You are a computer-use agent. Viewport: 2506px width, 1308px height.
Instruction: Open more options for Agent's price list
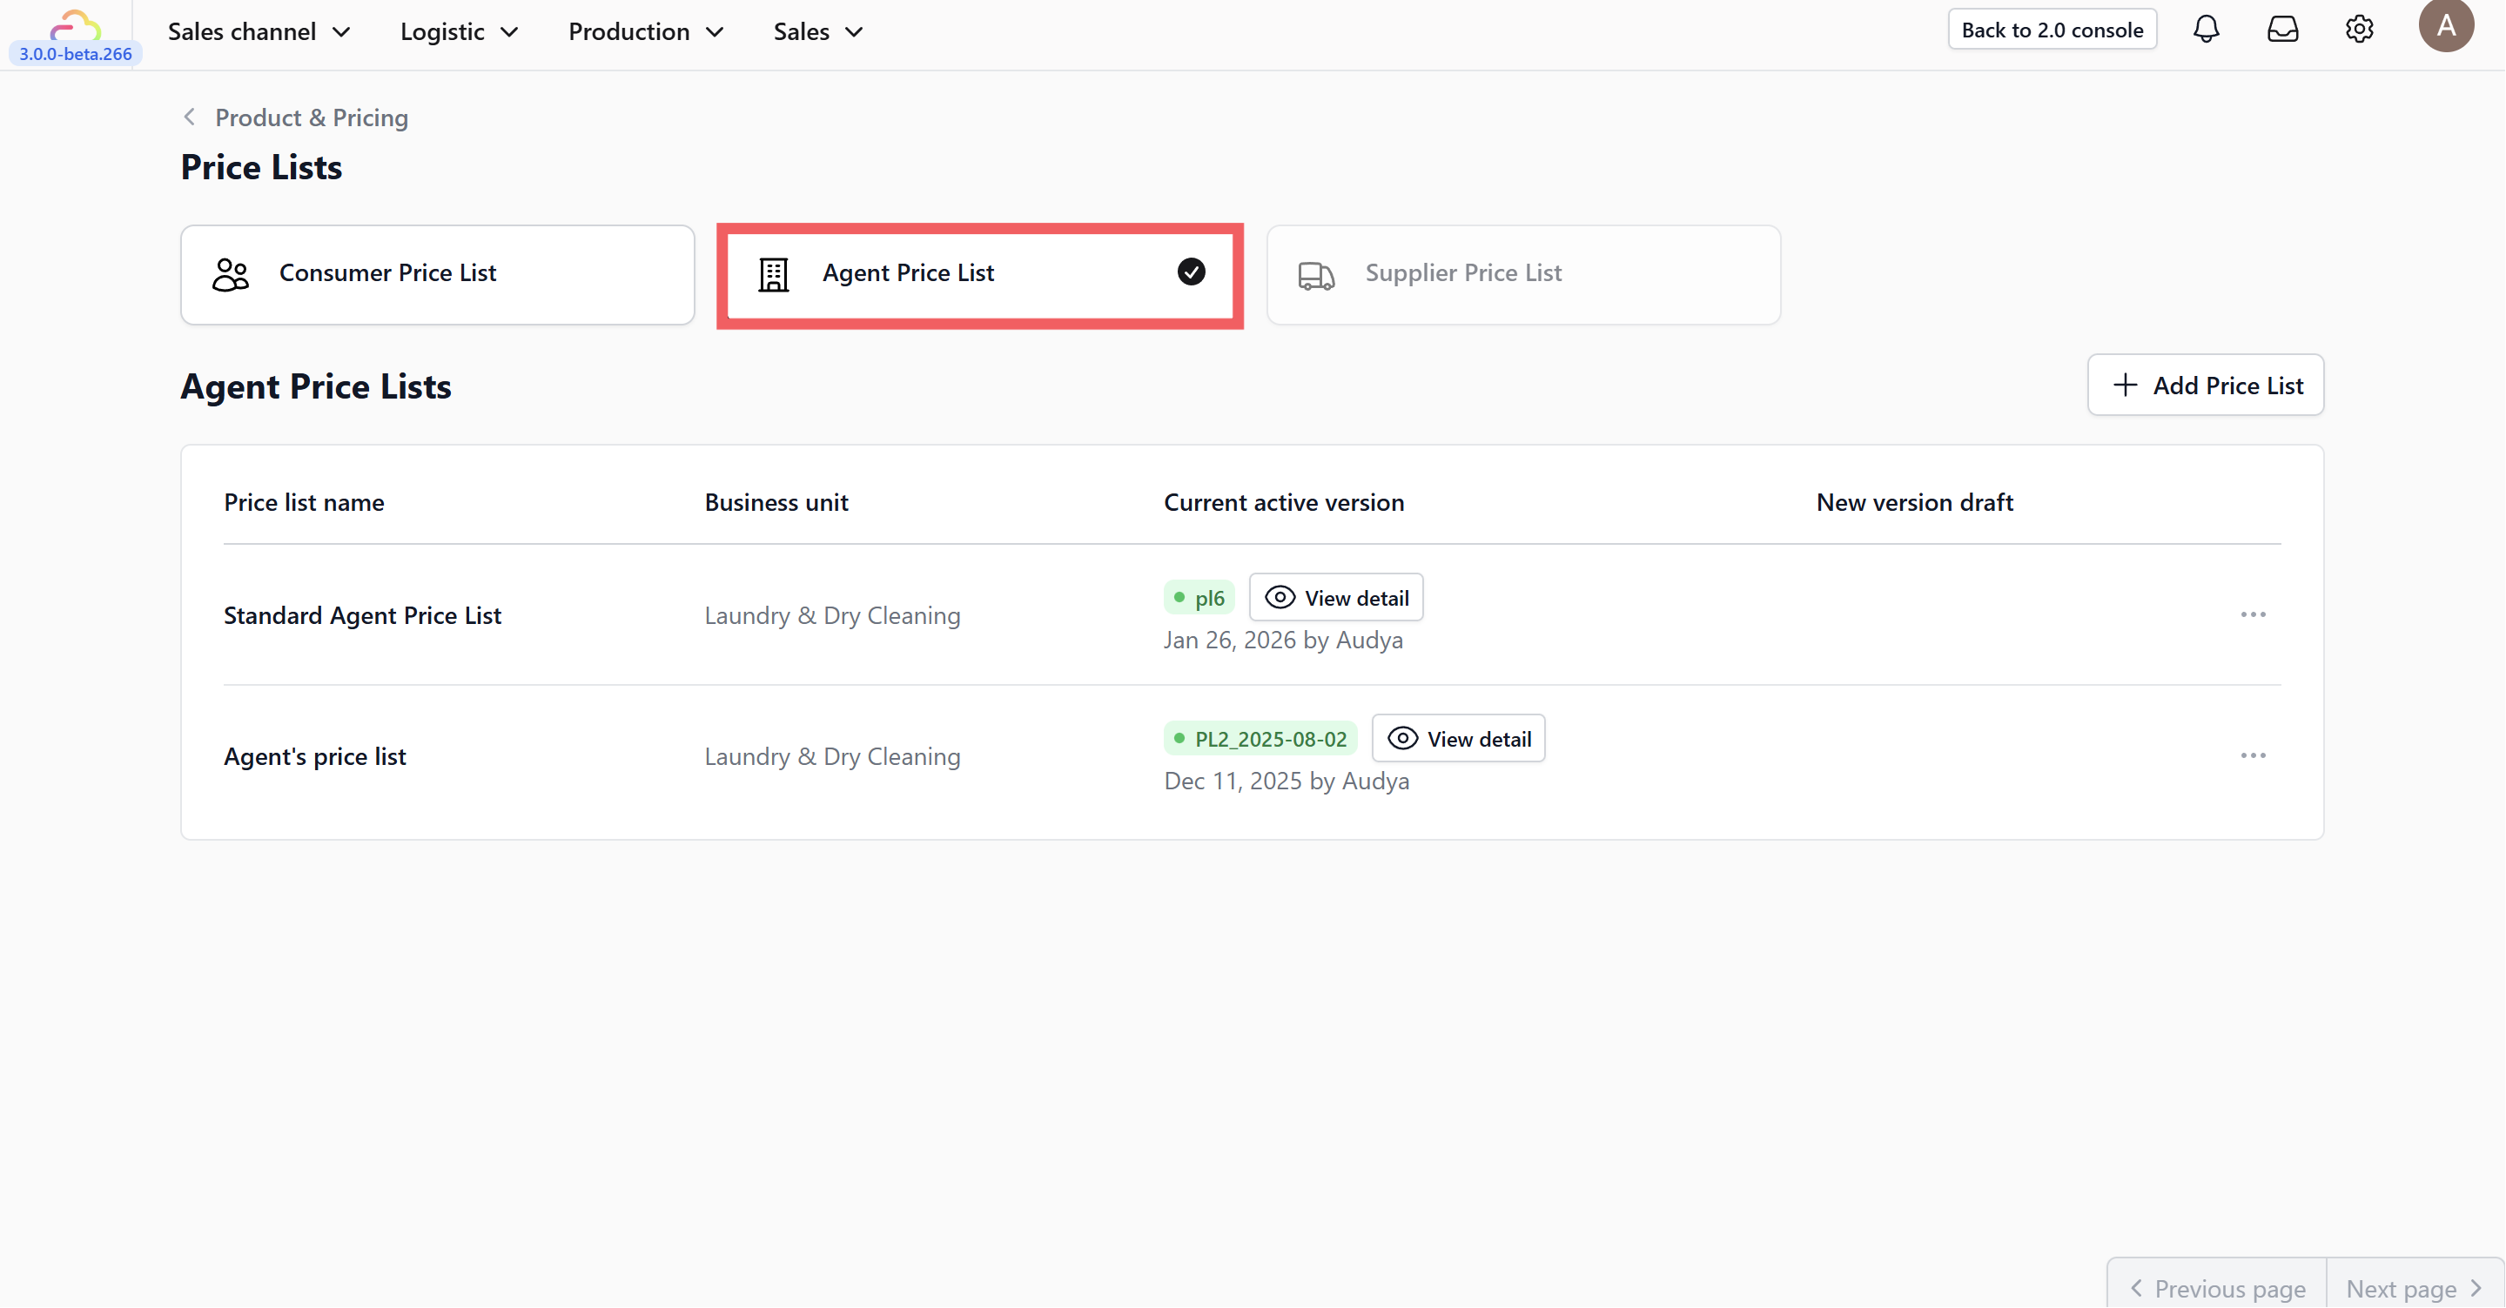tap(2252, 755)
